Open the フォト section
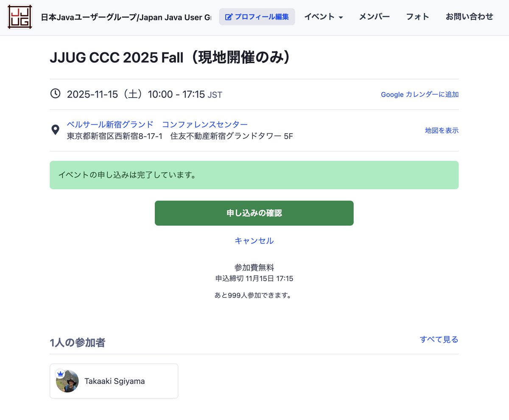The width and height of the screenshot is (509, 420). tap(417, 17)
